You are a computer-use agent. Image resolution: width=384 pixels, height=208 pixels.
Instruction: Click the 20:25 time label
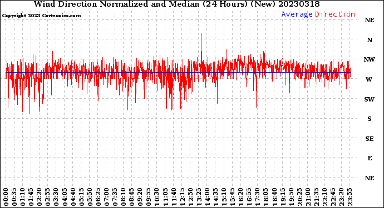(299, 197)
